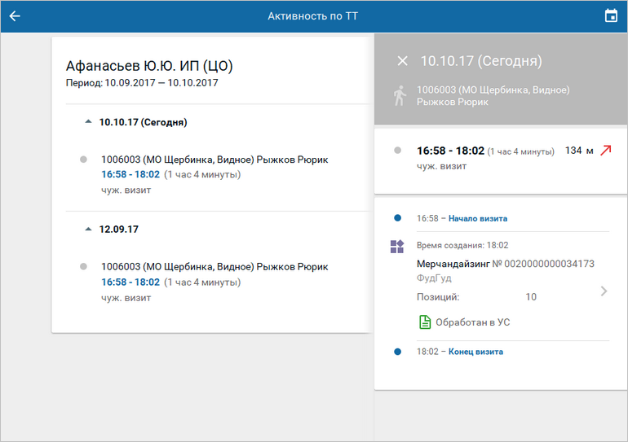Open the calendar date picker icon
Screen dimensions: 628x442
click(611, 16)
